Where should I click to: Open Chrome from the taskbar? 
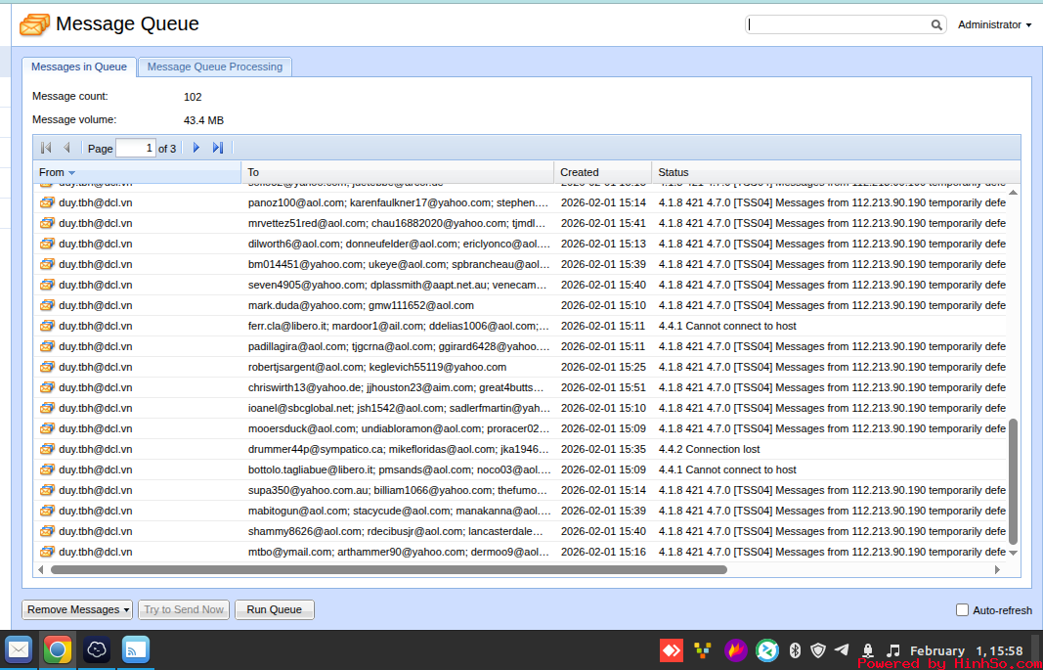click(x=58, y=649)
